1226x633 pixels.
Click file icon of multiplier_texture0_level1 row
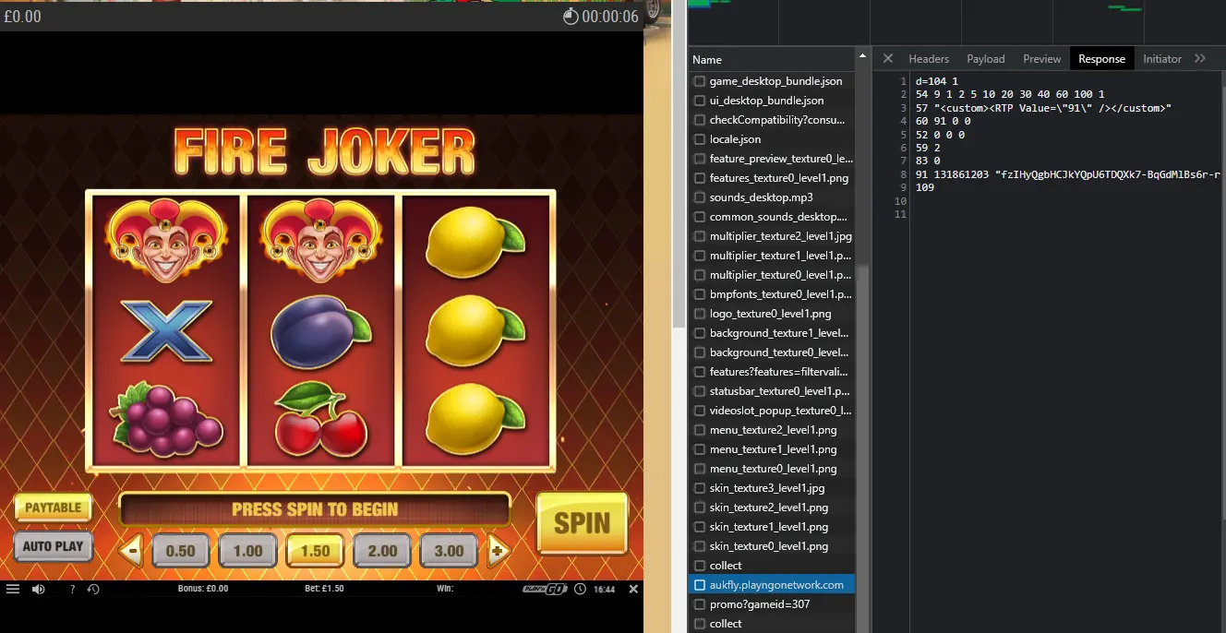tap(700, 275)
